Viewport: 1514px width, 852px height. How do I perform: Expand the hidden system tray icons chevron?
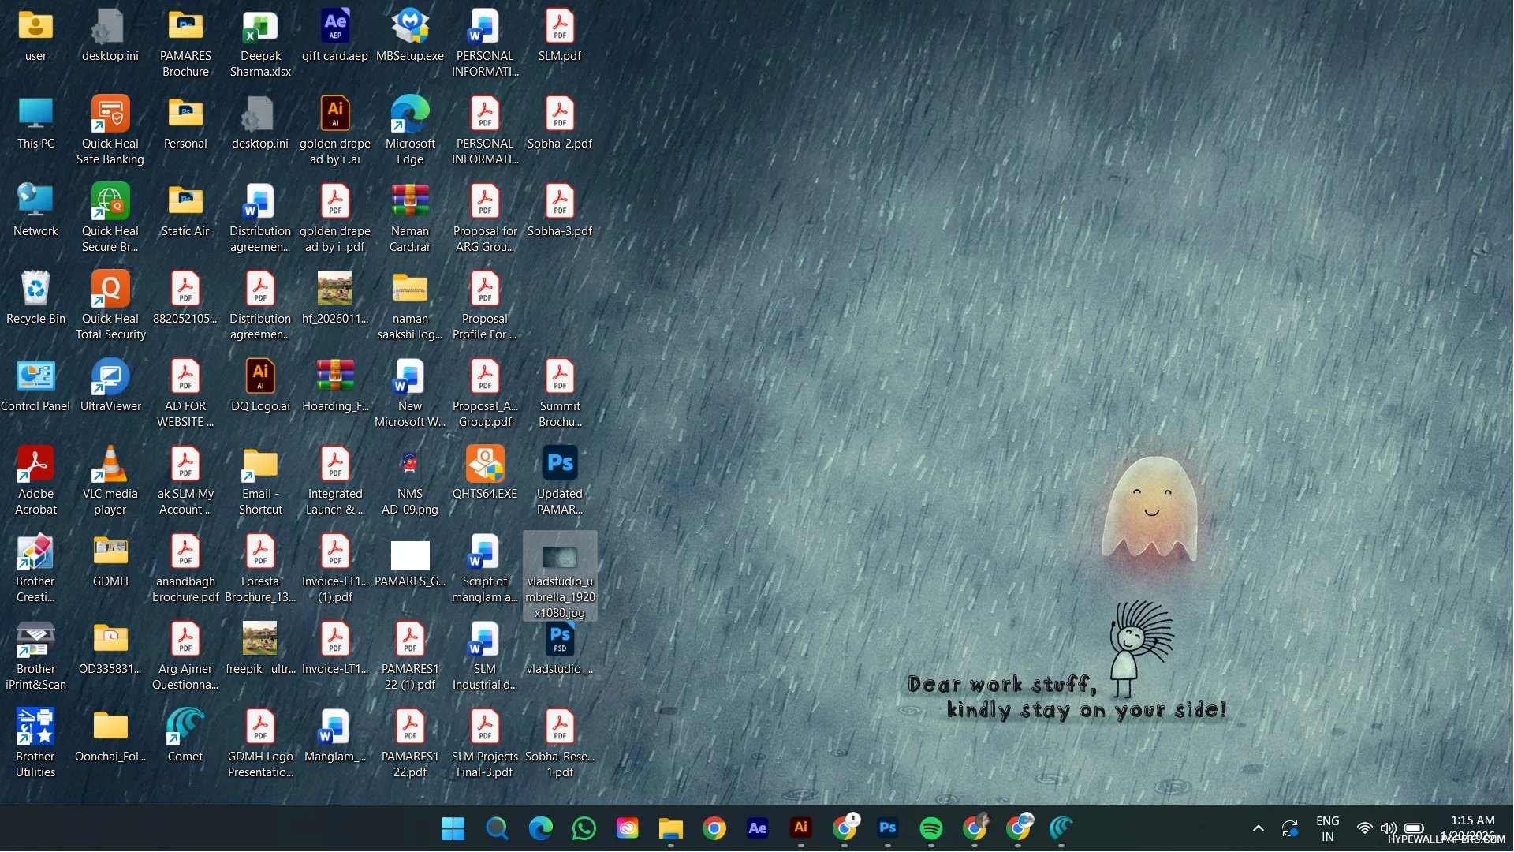coord(1259,828)
